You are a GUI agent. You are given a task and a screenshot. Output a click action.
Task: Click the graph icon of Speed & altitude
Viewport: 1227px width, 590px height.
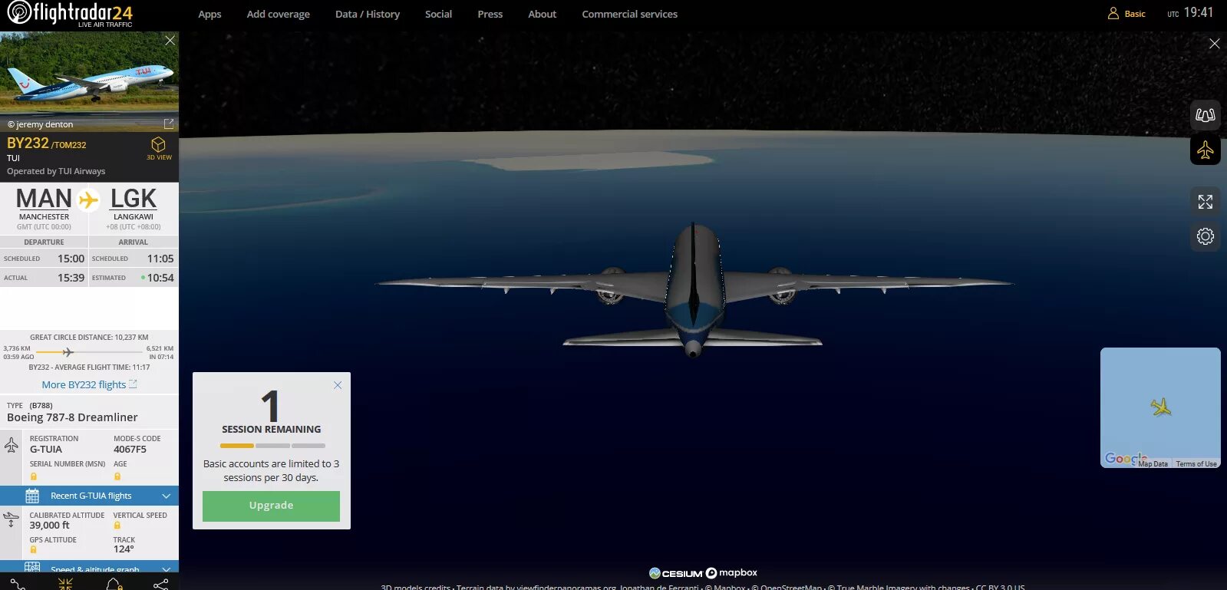click(x=32, y=568)
